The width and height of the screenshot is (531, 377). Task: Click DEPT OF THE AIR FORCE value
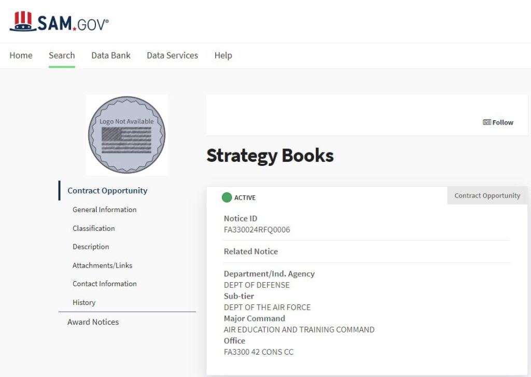click(267, 307)
